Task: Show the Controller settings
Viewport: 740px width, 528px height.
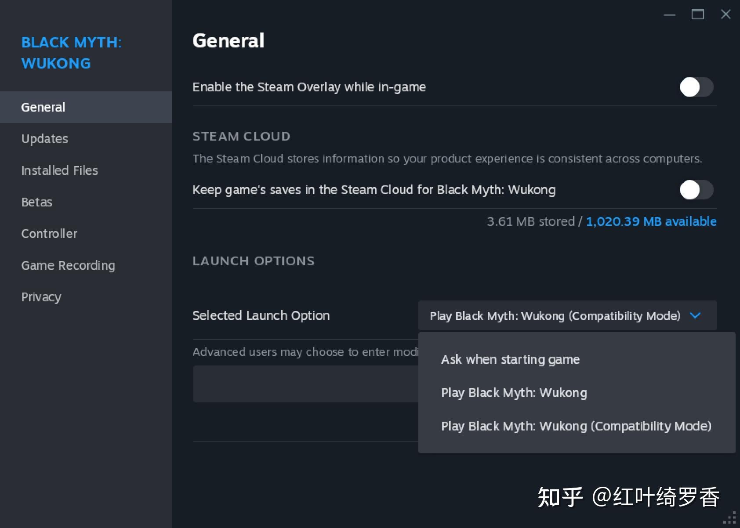Action: [49, 234]
